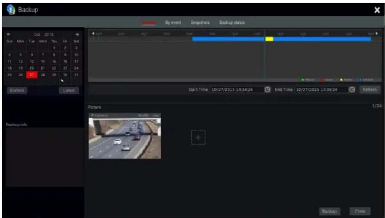Open the Backup status tab
Viewport: 385px width, 218px height.
(x=232, y=22)
